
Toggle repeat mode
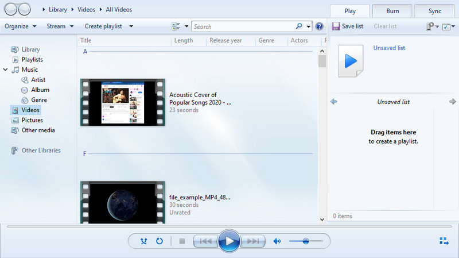pyautogui.click(x=160, y=241)
